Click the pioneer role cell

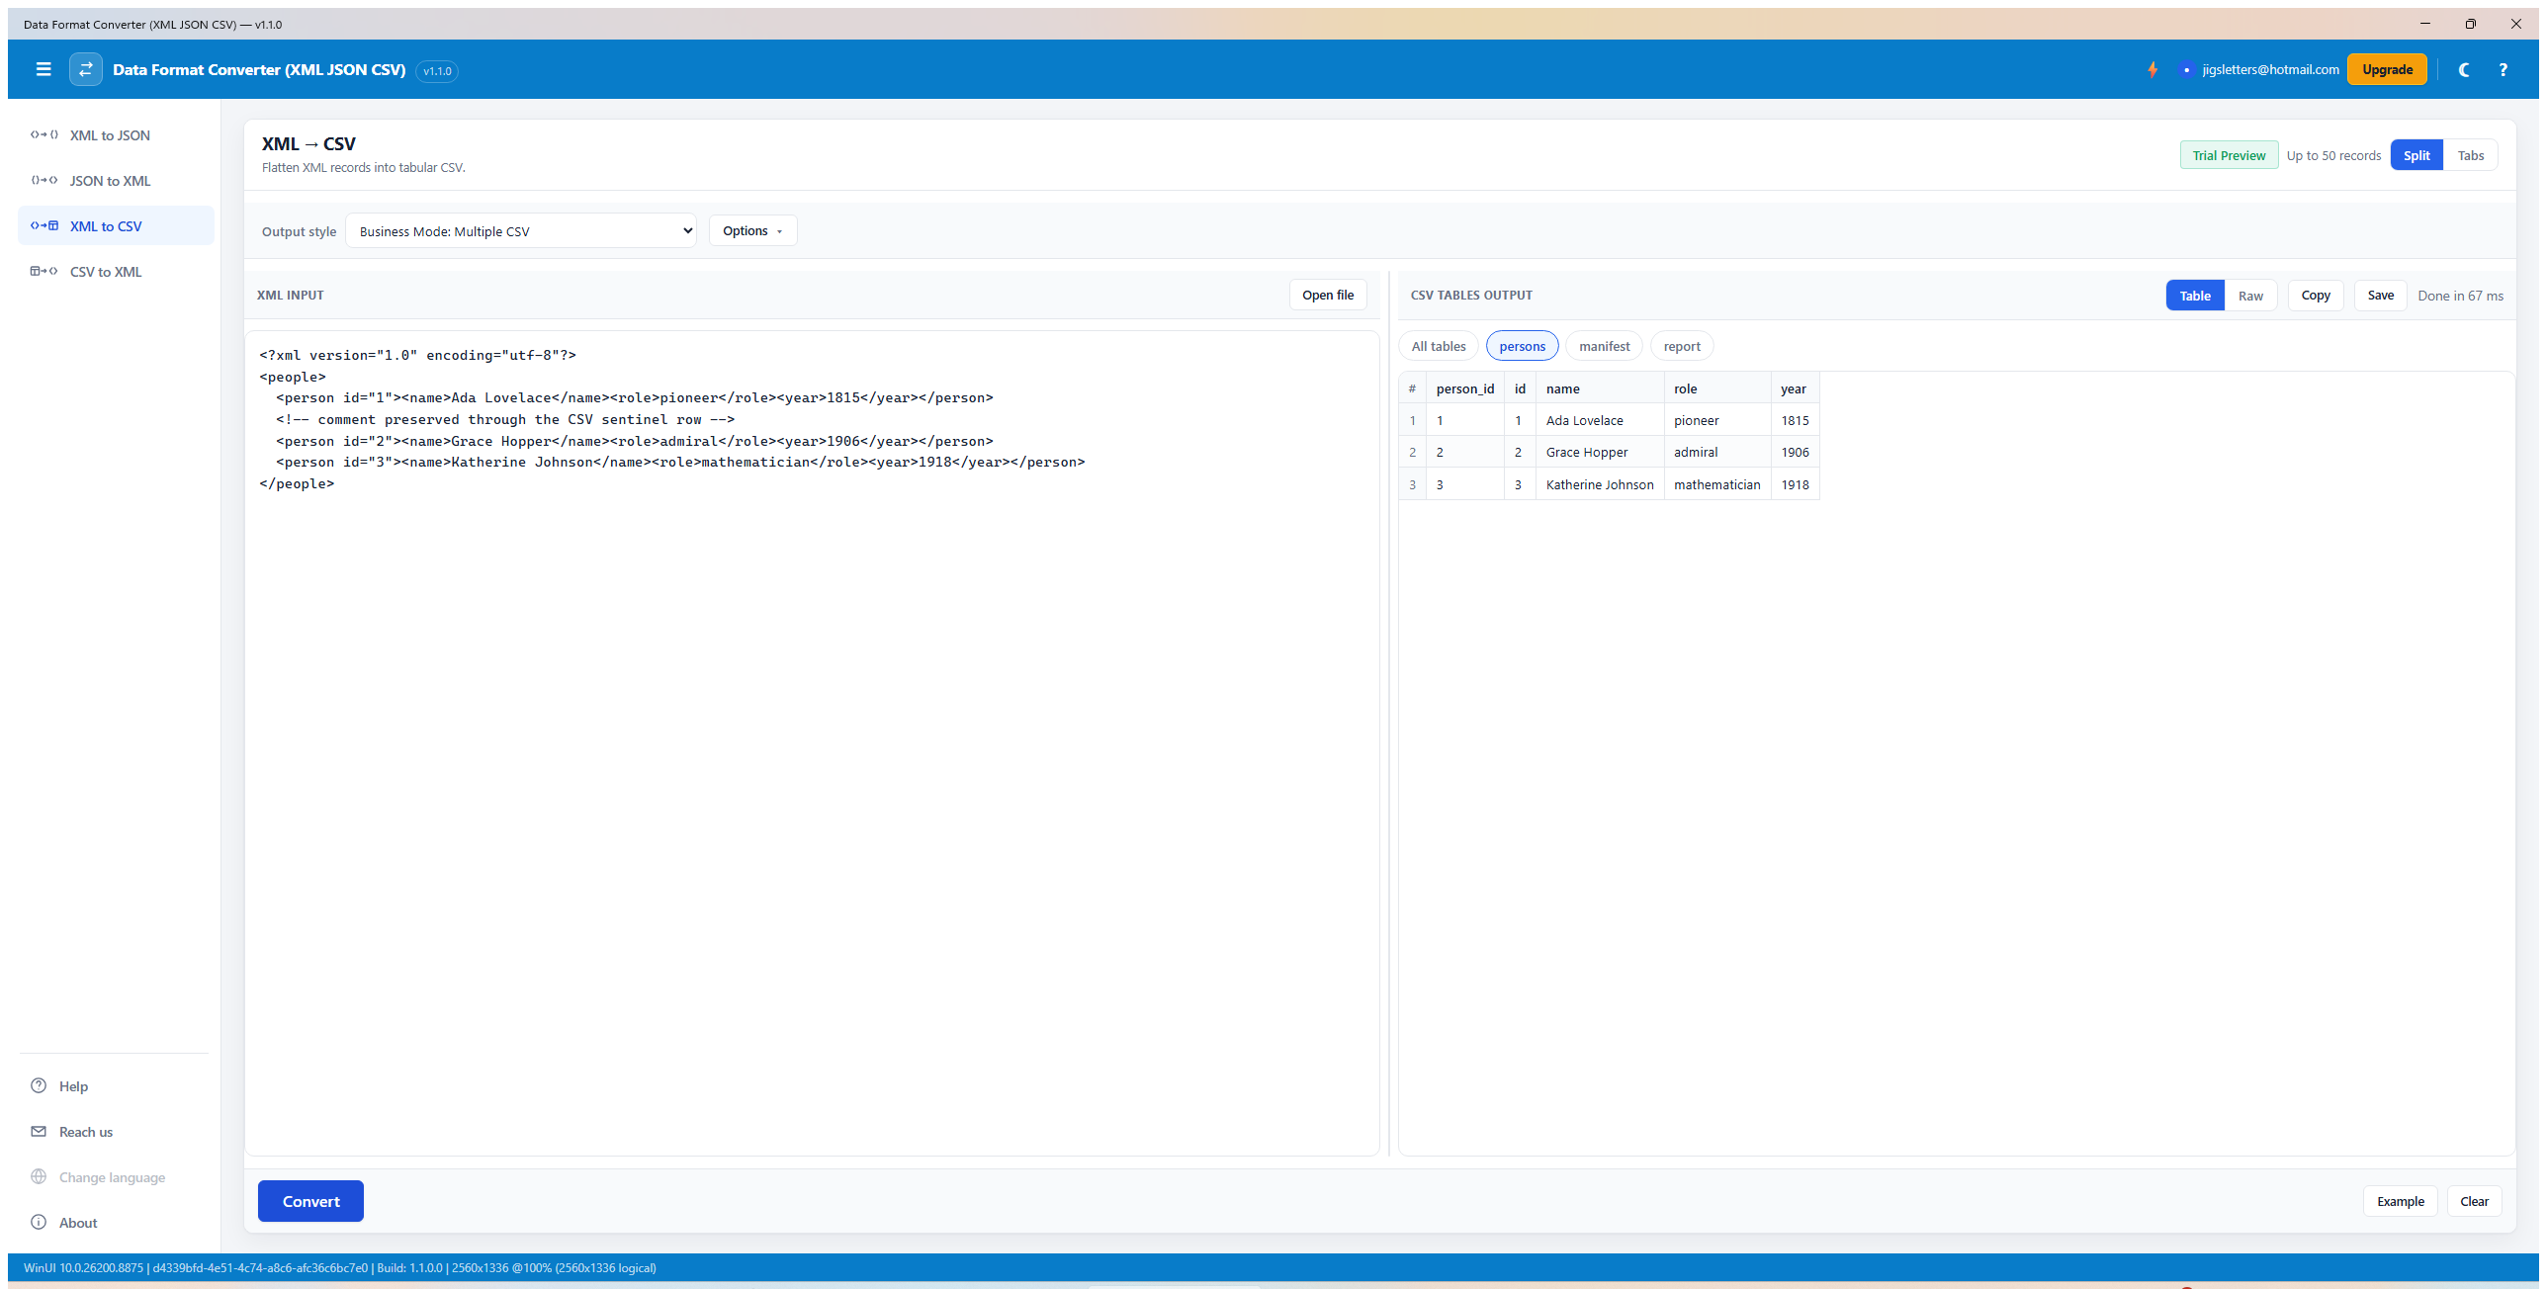coord(1717,420)
